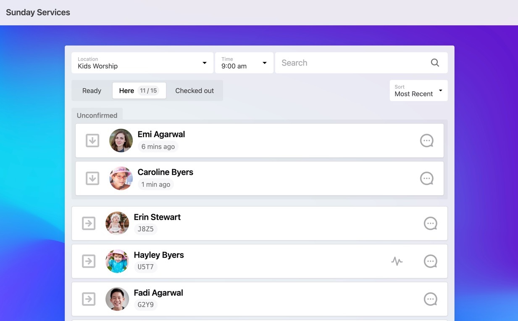Click the download arrow icon beside Caroline Byers
This screenshot has height=321, width=518.
coord(92,178)
